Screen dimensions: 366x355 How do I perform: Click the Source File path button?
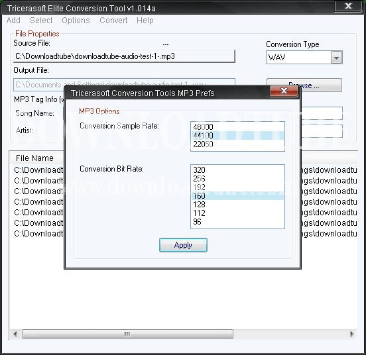(x=124, y=56)
